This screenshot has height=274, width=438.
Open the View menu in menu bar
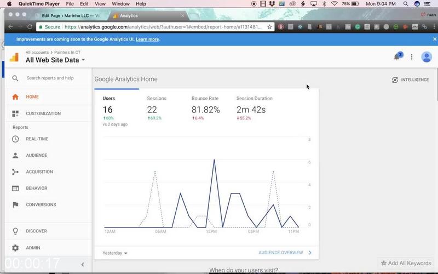click(x=100, y=4)
